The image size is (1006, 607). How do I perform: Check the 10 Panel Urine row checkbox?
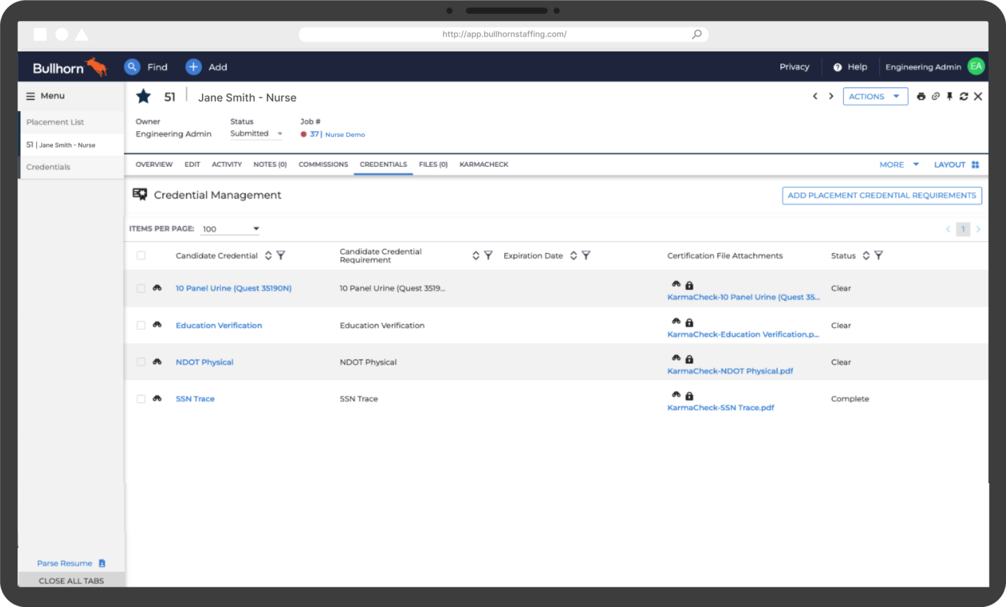pos(141,288)
